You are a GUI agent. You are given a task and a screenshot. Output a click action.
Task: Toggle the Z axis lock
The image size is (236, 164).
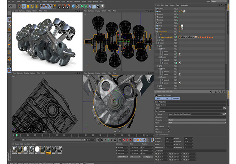(x=50, y=6)
